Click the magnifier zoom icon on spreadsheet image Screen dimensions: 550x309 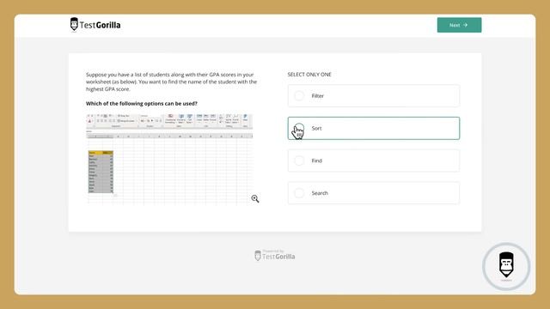255,198
